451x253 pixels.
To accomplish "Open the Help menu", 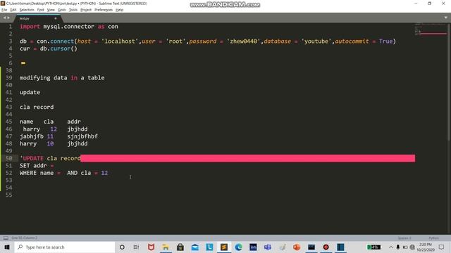I will 119,10.
